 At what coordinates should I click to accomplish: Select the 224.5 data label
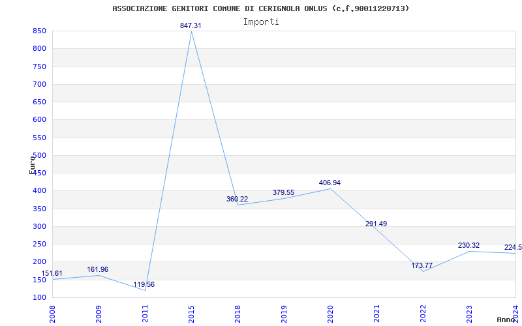[x=513, y=248]
